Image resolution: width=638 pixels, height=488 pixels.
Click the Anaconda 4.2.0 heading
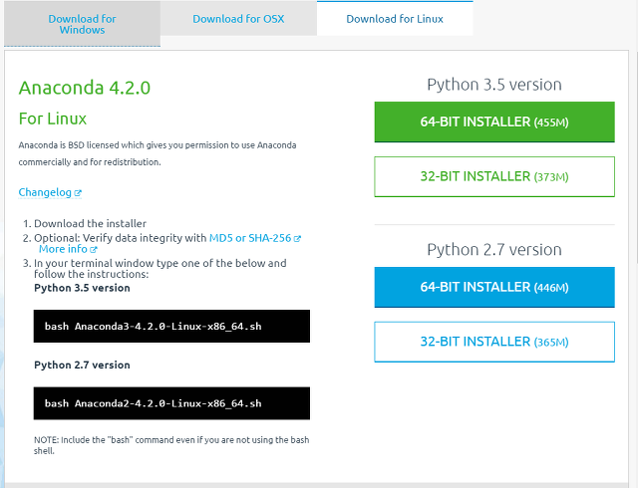pos(85,88)
